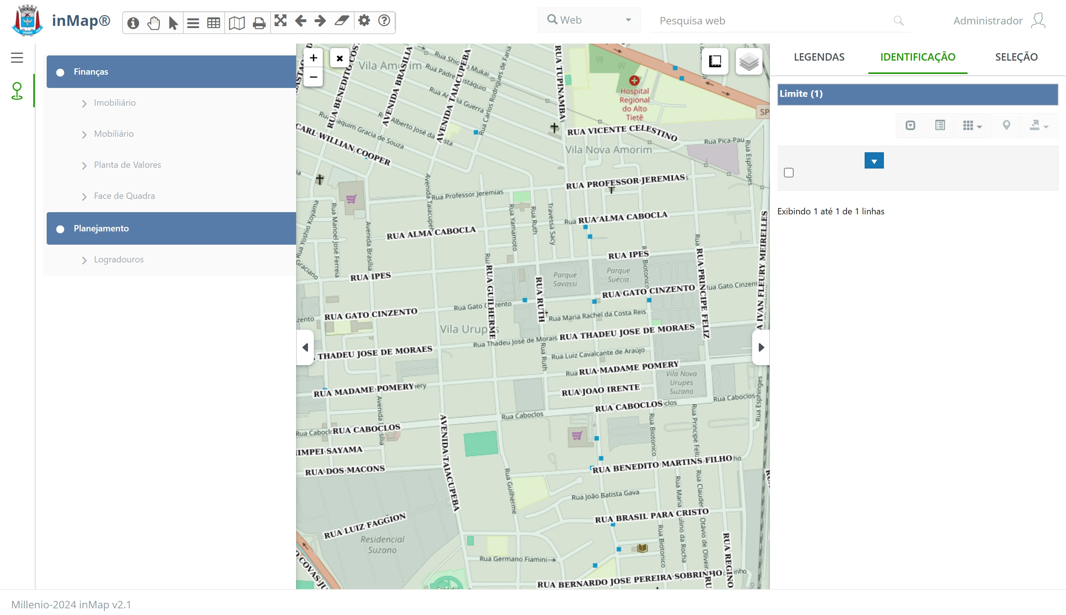Open the table grid icon in toolbar
Viewport: 1066px width, 615px height.
[214, 23]
